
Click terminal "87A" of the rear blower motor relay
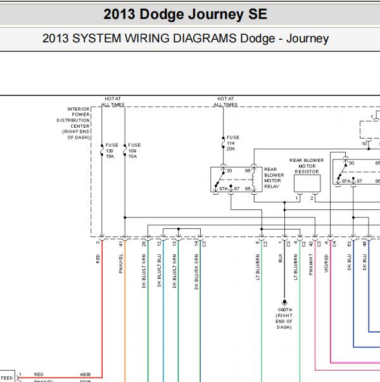point(223,188)
